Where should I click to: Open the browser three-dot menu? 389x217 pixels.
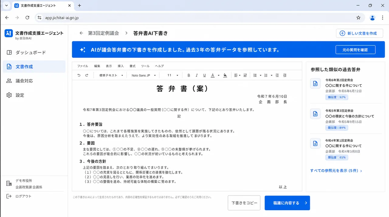click(x=383, y=18)
